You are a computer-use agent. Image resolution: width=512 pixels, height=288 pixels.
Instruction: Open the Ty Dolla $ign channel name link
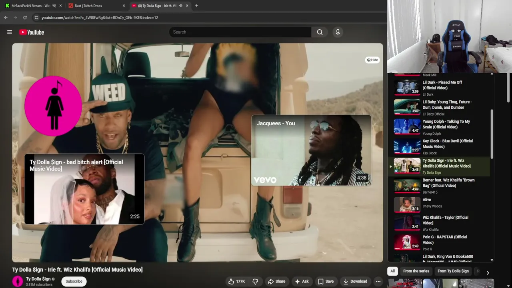point(38,279)
